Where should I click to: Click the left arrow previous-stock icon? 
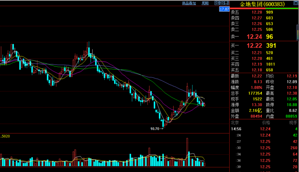(x=217, y=3)
